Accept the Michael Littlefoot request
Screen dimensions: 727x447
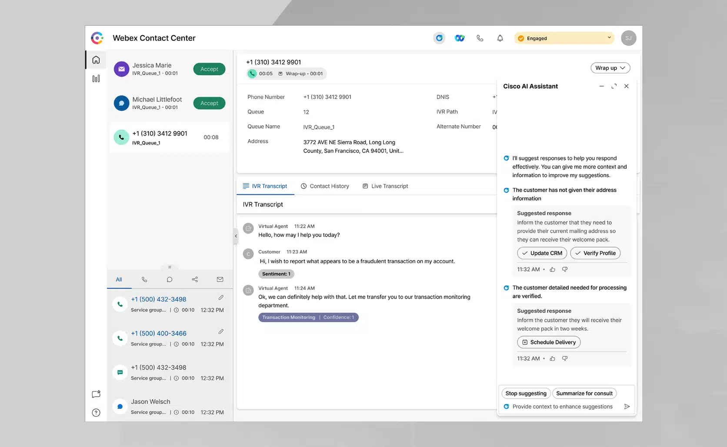[209, 103]
